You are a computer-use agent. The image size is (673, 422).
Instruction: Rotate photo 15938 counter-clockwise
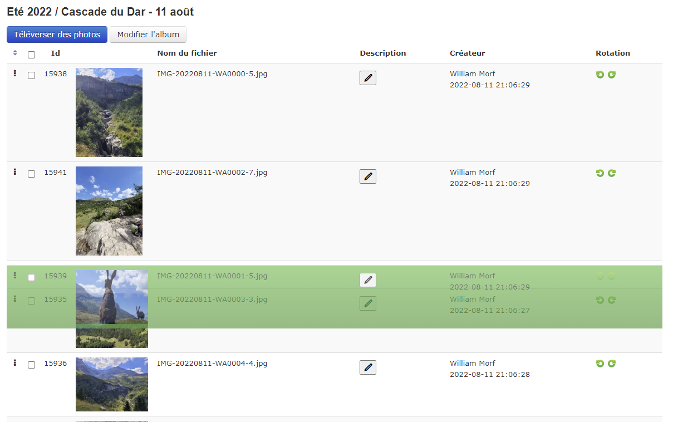coord(600,75)
